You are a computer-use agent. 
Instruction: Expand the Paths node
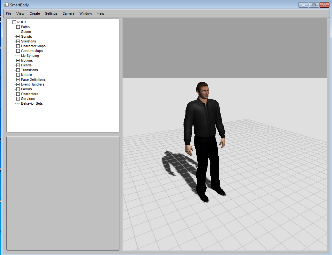tap(18, 27)
